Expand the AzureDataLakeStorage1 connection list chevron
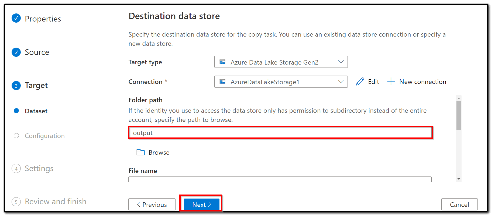The height and width of the screenshot is (219, 495). (x=341, y=82)
